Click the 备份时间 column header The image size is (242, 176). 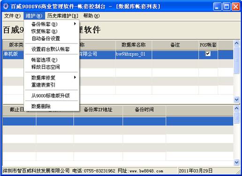point(144,110)
